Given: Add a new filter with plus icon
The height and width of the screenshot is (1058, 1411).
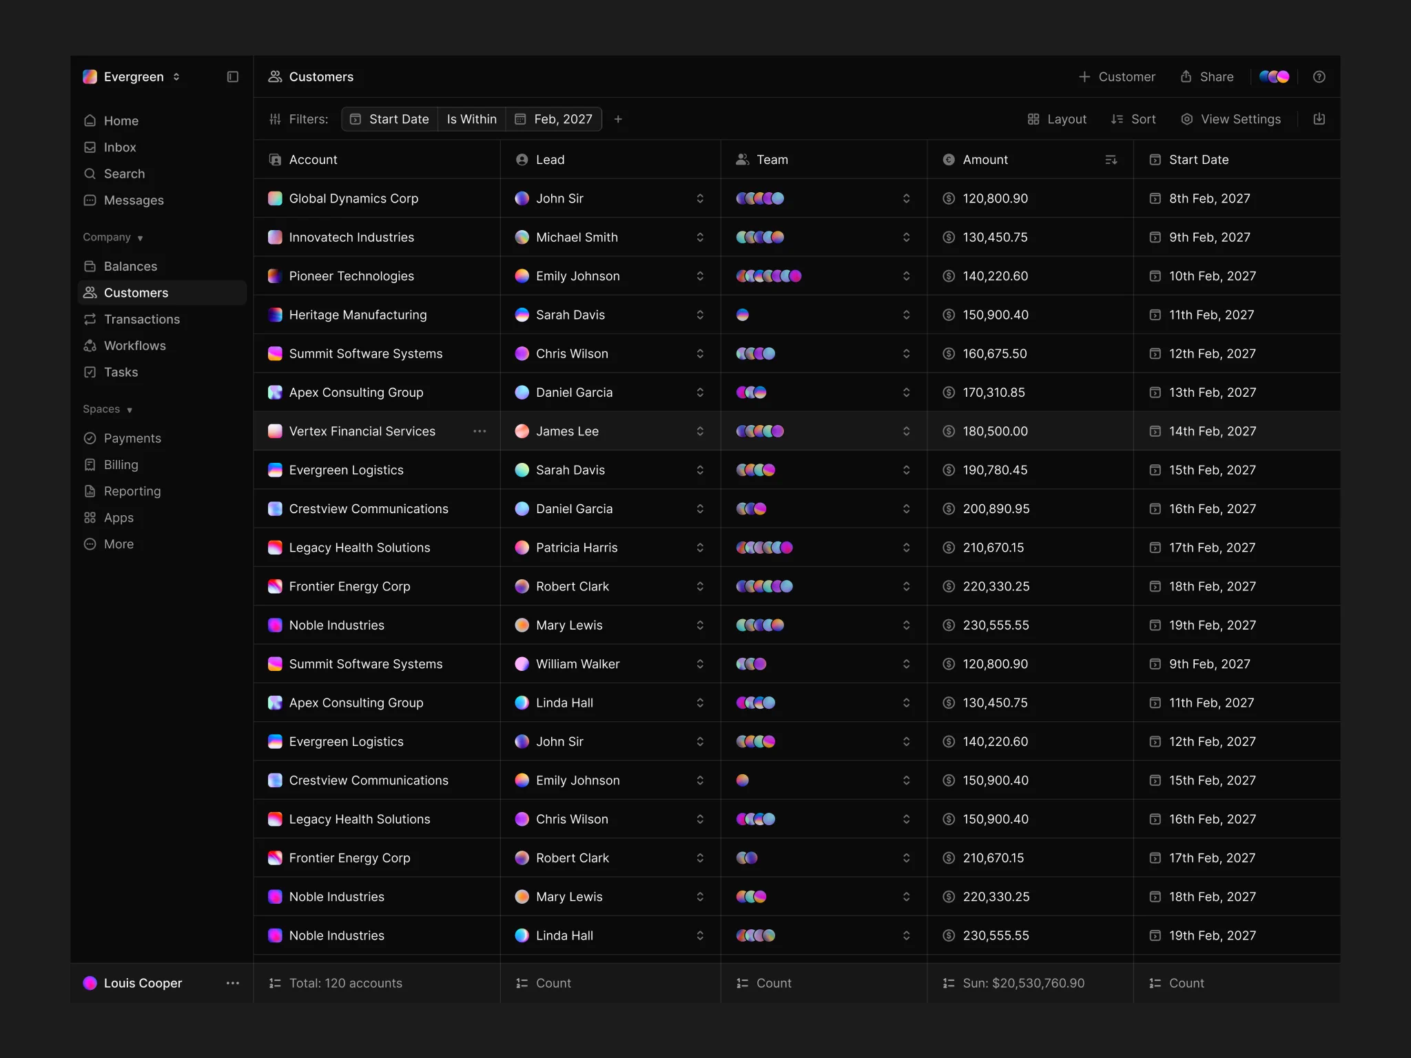Looking at the screenshot, I should [618, 119].
